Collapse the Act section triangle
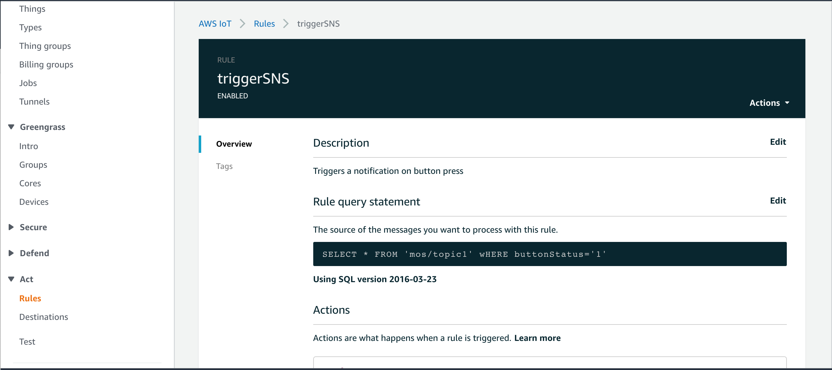Viewport: 832px width, 370px height. tap(11, 279)
